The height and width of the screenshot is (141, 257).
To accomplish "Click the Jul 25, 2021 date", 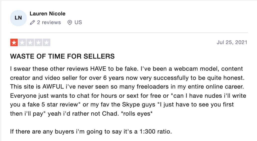I will coord(232,42).
